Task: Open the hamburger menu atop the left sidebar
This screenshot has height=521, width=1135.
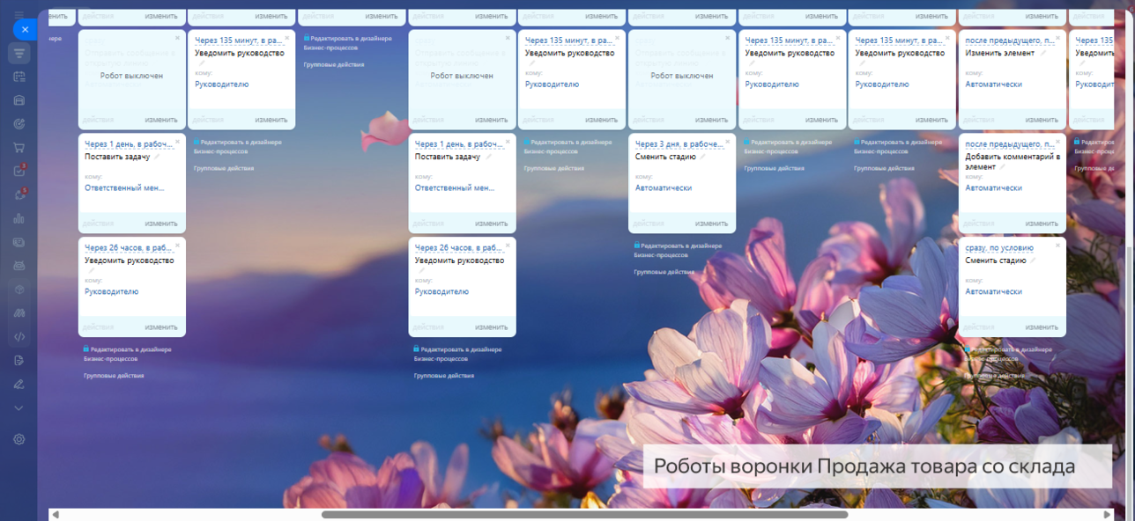Action: coord(19,14)
